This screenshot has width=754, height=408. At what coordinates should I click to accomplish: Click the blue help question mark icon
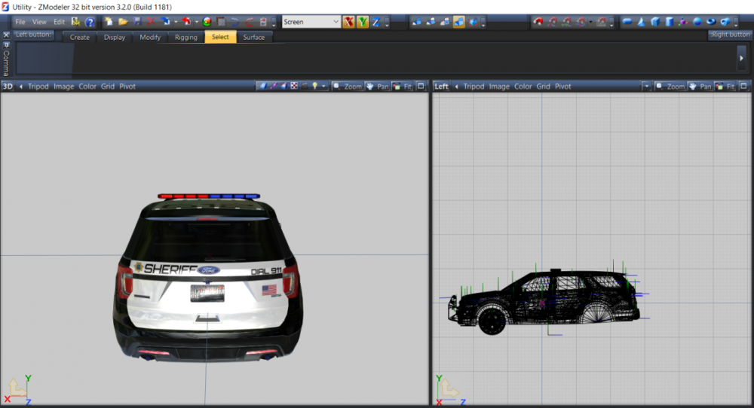pos(90,22)
